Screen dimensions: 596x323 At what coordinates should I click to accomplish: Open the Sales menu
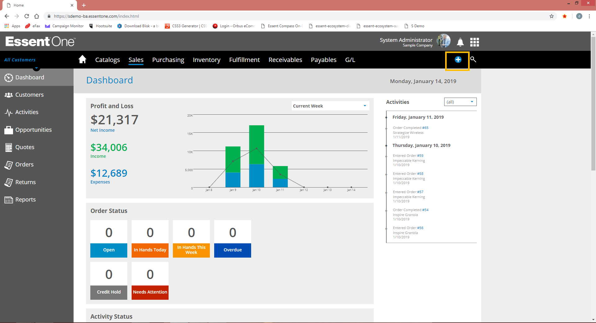pos(136,60)
